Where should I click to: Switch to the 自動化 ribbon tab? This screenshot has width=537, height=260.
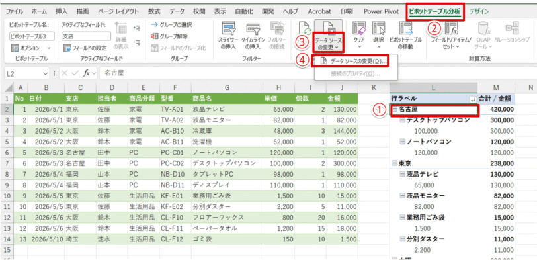[x=244, y=11]
